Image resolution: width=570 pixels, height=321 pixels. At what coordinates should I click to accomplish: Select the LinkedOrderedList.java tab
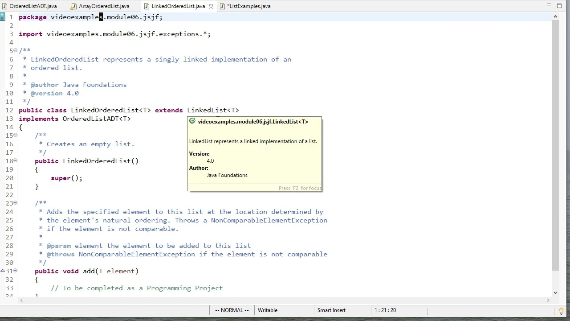tap(178, 6)
